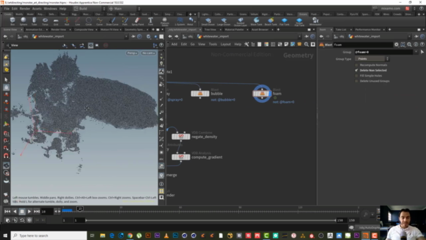Expand network editor path dropdown
This screenshot has height=240, width=426.
click(300, 37)
